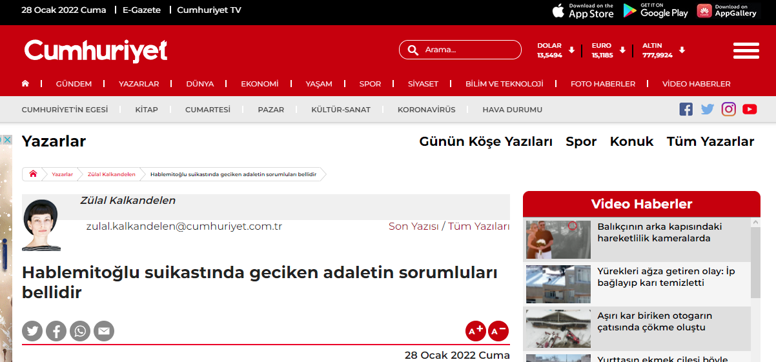Share article on Twitter via round icon
Screen dimensions: 776x362
(32, 331)
